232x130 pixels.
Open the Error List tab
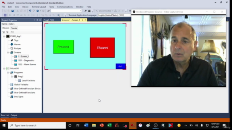point(5,115)
